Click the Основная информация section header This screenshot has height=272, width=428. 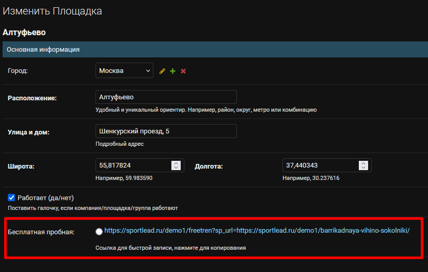215,50
